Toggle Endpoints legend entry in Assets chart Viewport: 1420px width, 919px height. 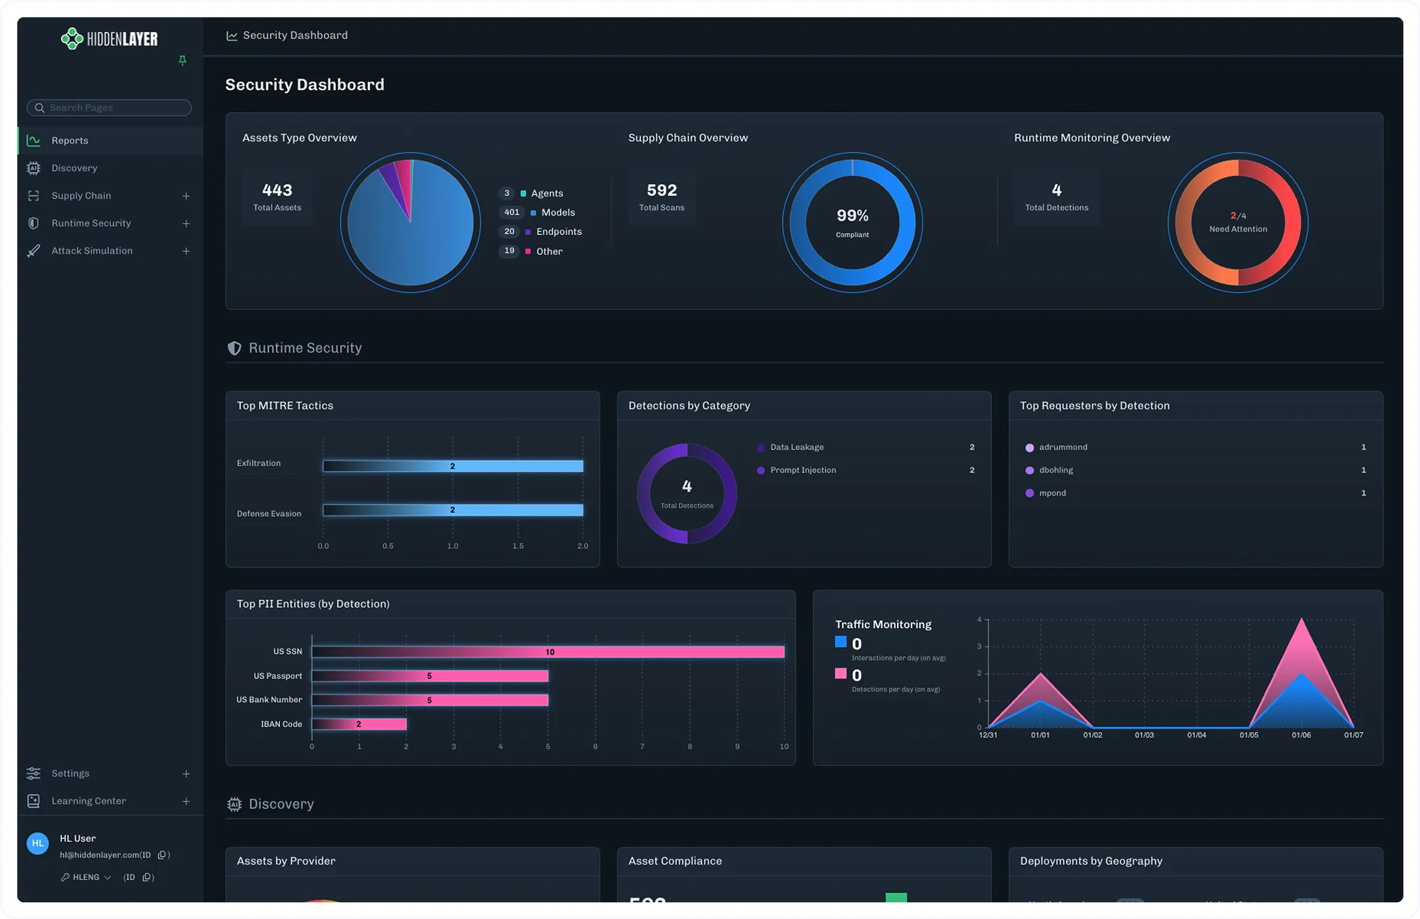click(558, 232)
